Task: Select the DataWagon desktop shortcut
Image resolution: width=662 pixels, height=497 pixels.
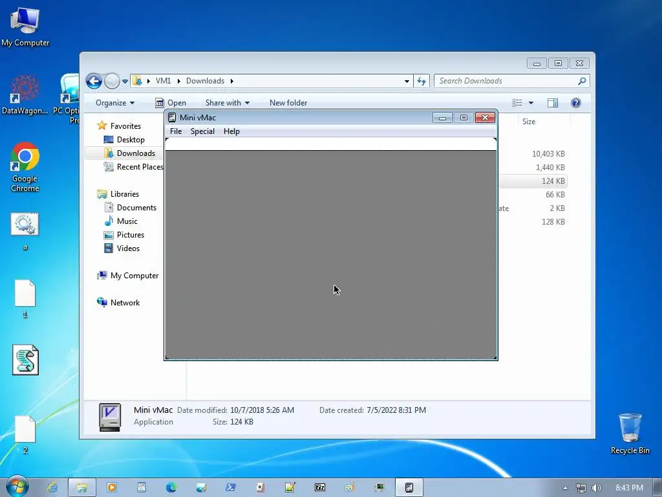Action: coord(25,94)
